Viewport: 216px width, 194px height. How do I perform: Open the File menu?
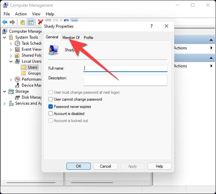(x=7, y=14)
